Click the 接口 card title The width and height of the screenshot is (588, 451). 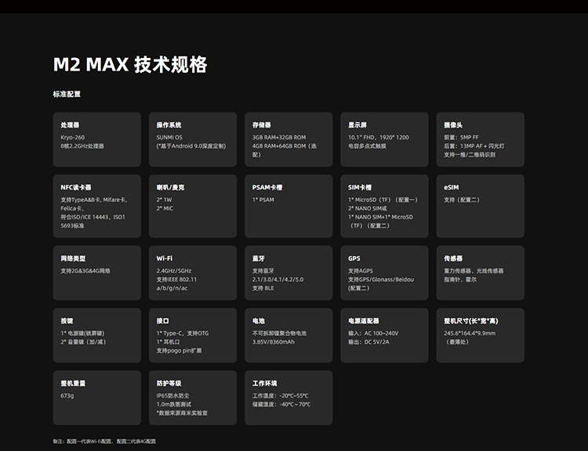pyautogui.click(x=162, y=321)
